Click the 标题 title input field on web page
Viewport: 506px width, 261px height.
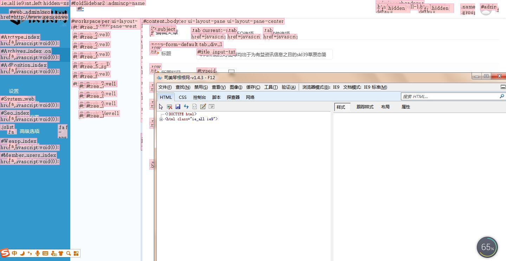264,54
